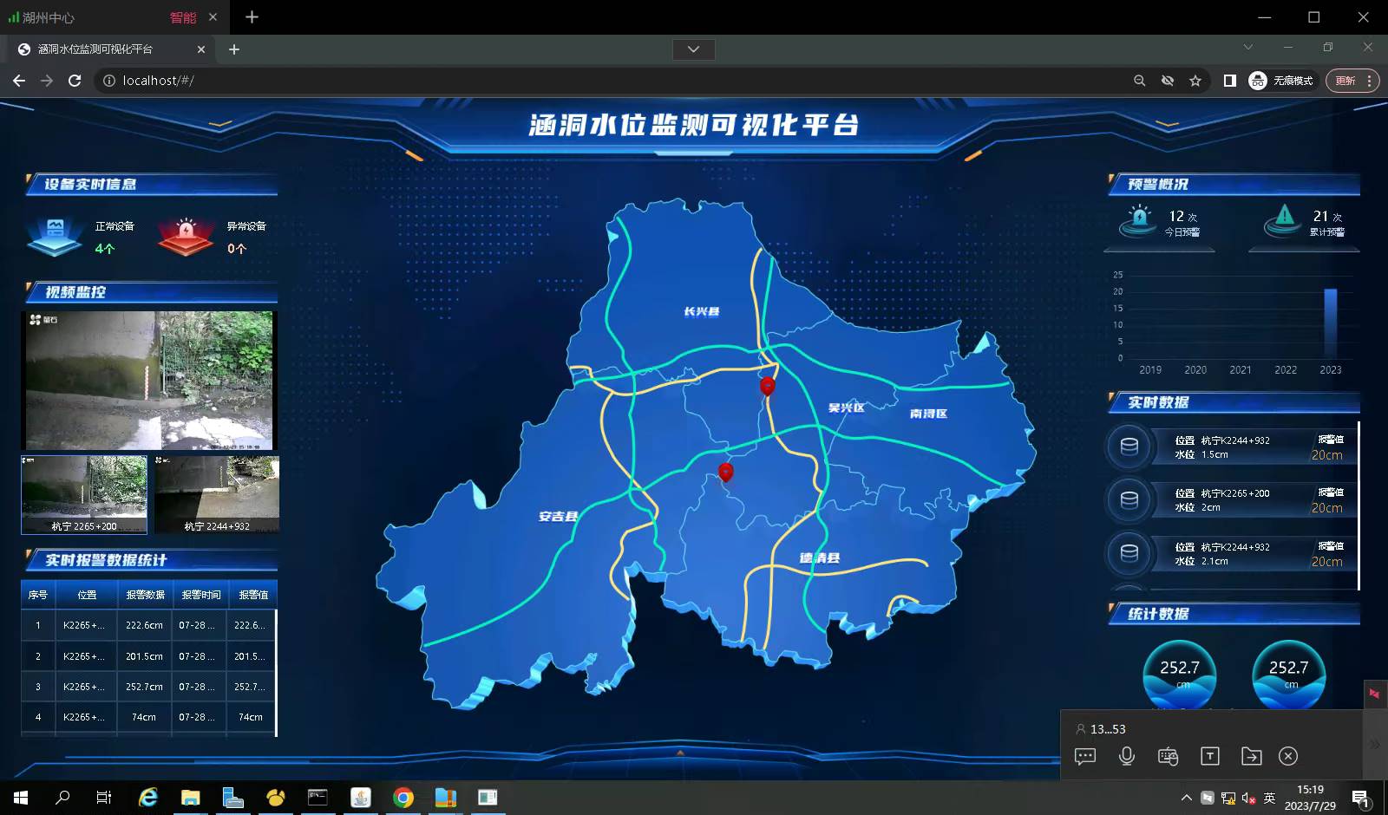Click the keyboard and mouse control icon
Image resolution: width=1388 pixels, height=815 pixels.
tap(1168, 756)
